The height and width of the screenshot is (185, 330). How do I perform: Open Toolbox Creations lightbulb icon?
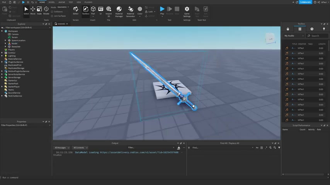[x=324, y=29]
